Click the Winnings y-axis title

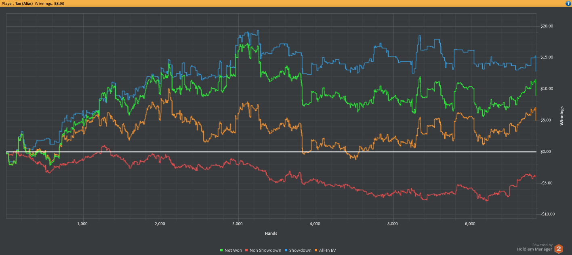[x=561, y=116]
